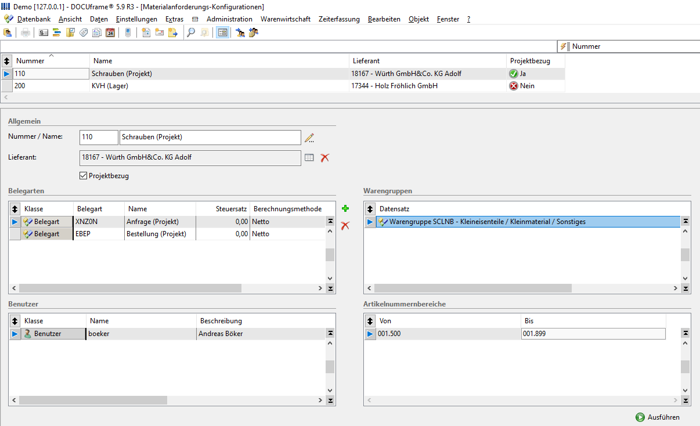Click the new document toolbar icon
The width and height of the screenshot is (700, 426).
[146, 33]
